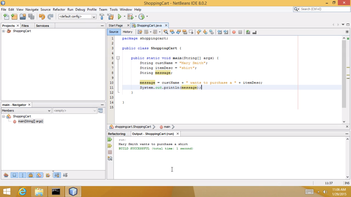Switch to the Refactoring tab
This screenshot has height=197, width=351.
[x=117, y=134]
